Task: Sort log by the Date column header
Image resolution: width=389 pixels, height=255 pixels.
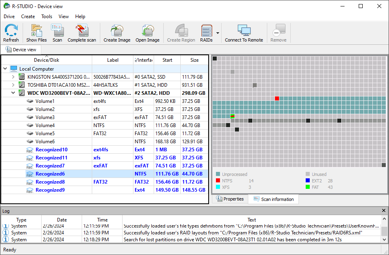Action: pyautogui.click(x=62, y=219)
